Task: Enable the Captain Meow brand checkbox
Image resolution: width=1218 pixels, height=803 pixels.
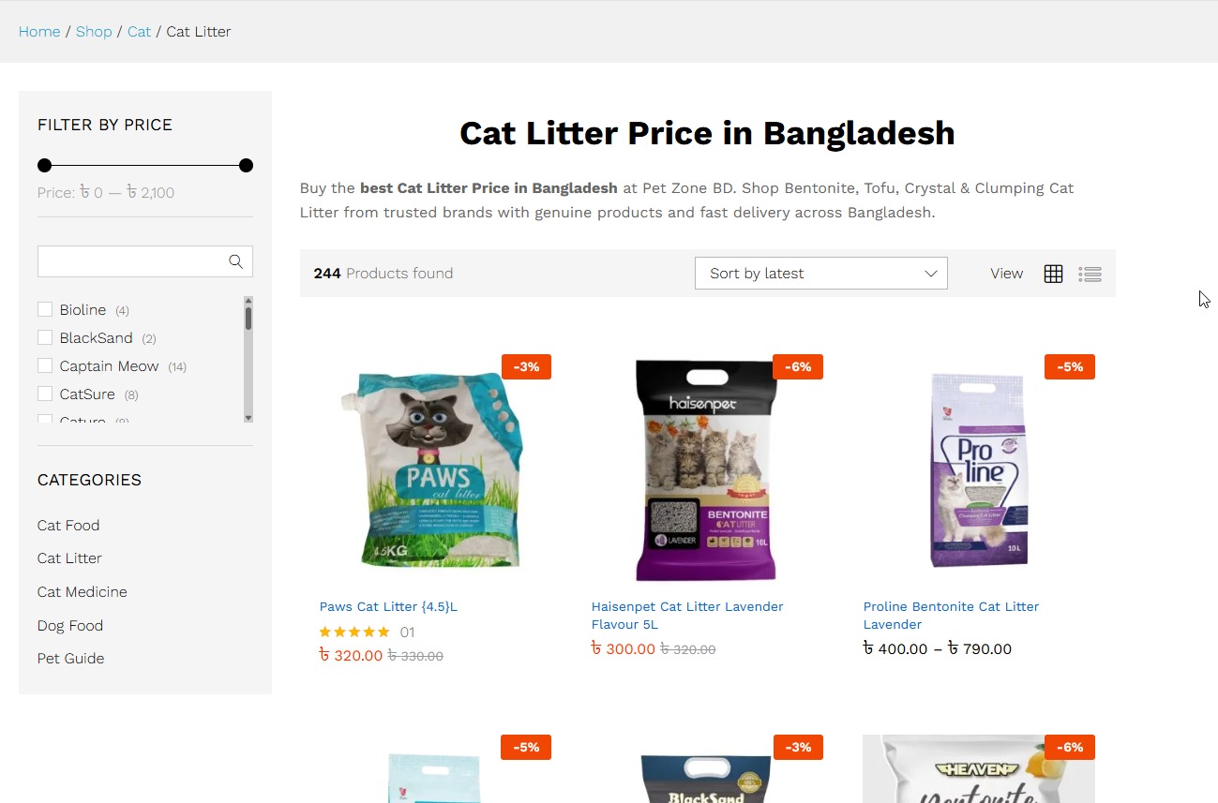Action: (45, 365)
